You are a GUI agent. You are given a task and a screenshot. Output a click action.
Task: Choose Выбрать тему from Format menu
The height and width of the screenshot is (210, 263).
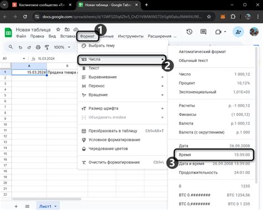point(123,45)
